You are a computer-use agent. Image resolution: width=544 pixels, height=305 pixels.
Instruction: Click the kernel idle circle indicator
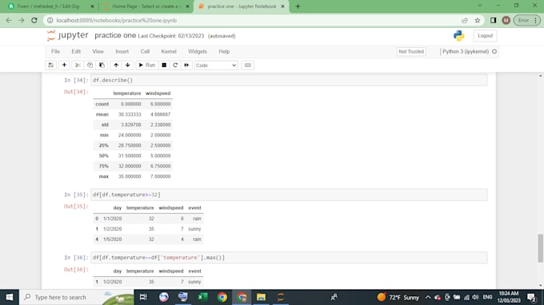click(x=494, y=52)
